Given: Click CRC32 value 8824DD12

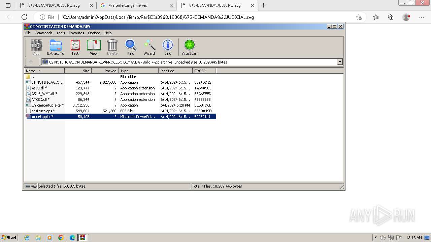Looking at the screenshot, I should pyautogui.click(x=203, y=82).
